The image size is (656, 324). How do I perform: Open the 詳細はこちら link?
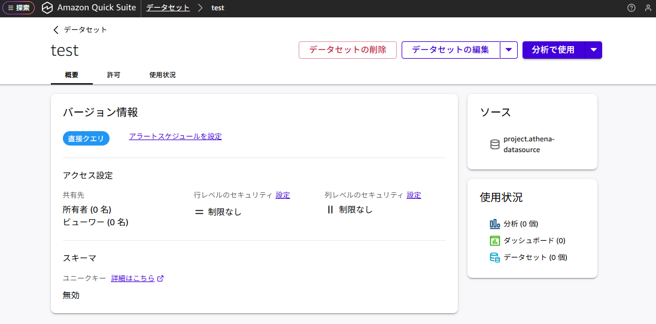click(133, 278)
